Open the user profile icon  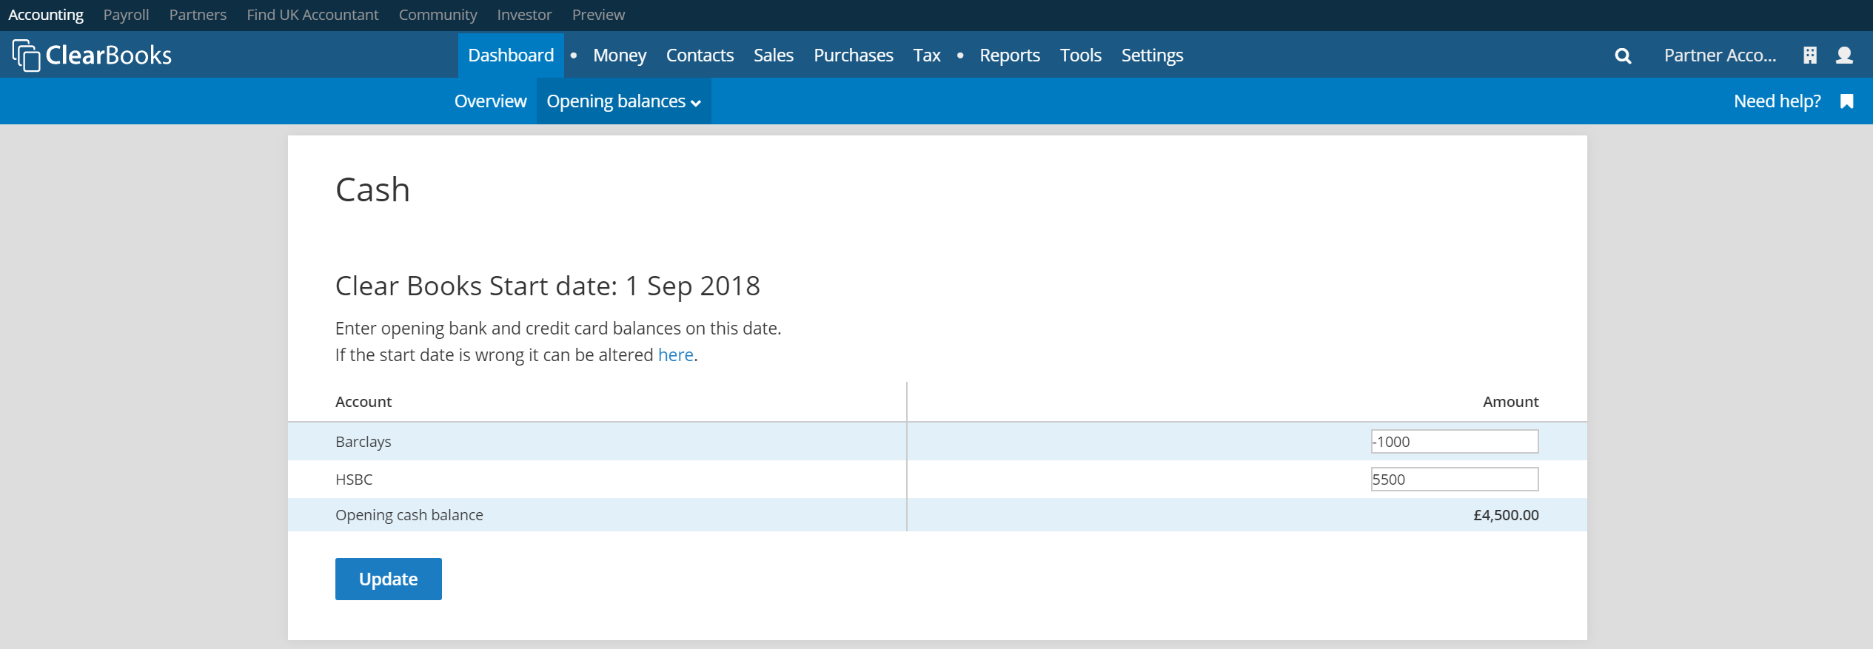pyautogui.click(x=1845, y=56)
